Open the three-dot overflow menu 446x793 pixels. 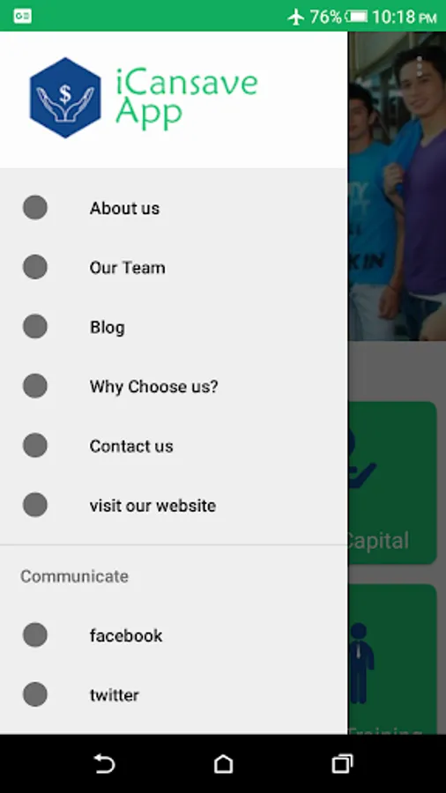[420, 67]
